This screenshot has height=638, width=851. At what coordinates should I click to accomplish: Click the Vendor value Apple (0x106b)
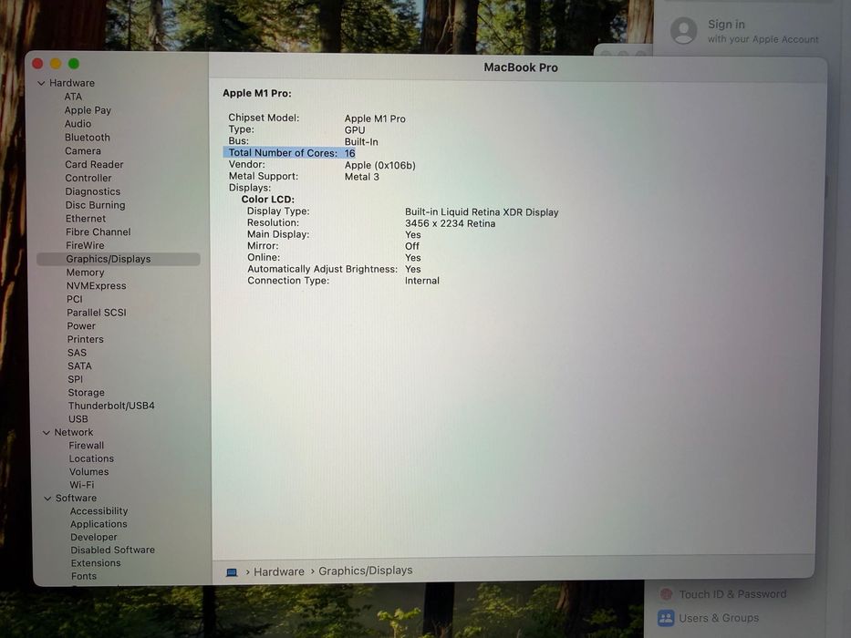pos(380,166)
